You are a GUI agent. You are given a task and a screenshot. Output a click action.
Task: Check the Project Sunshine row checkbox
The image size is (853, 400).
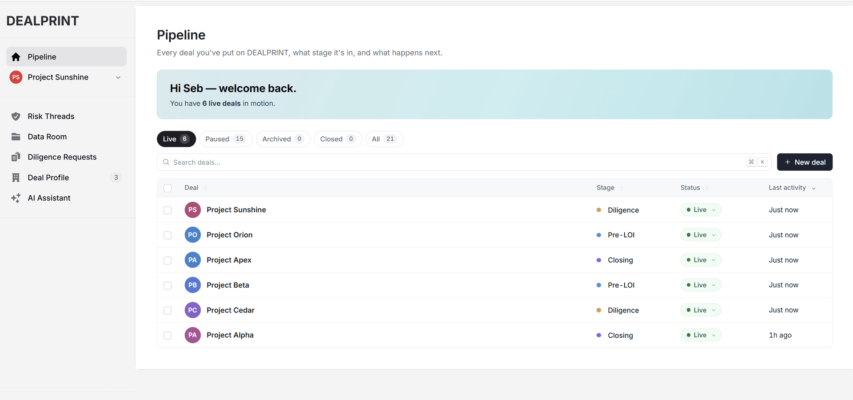click(x=167, y=210)
